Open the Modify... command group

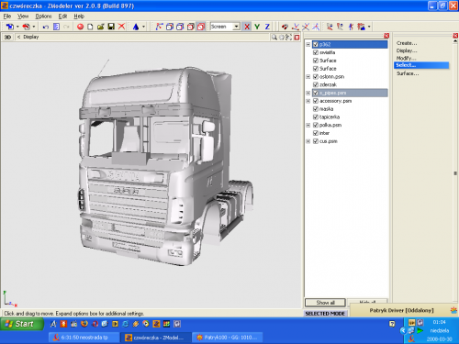pos(407,58)
